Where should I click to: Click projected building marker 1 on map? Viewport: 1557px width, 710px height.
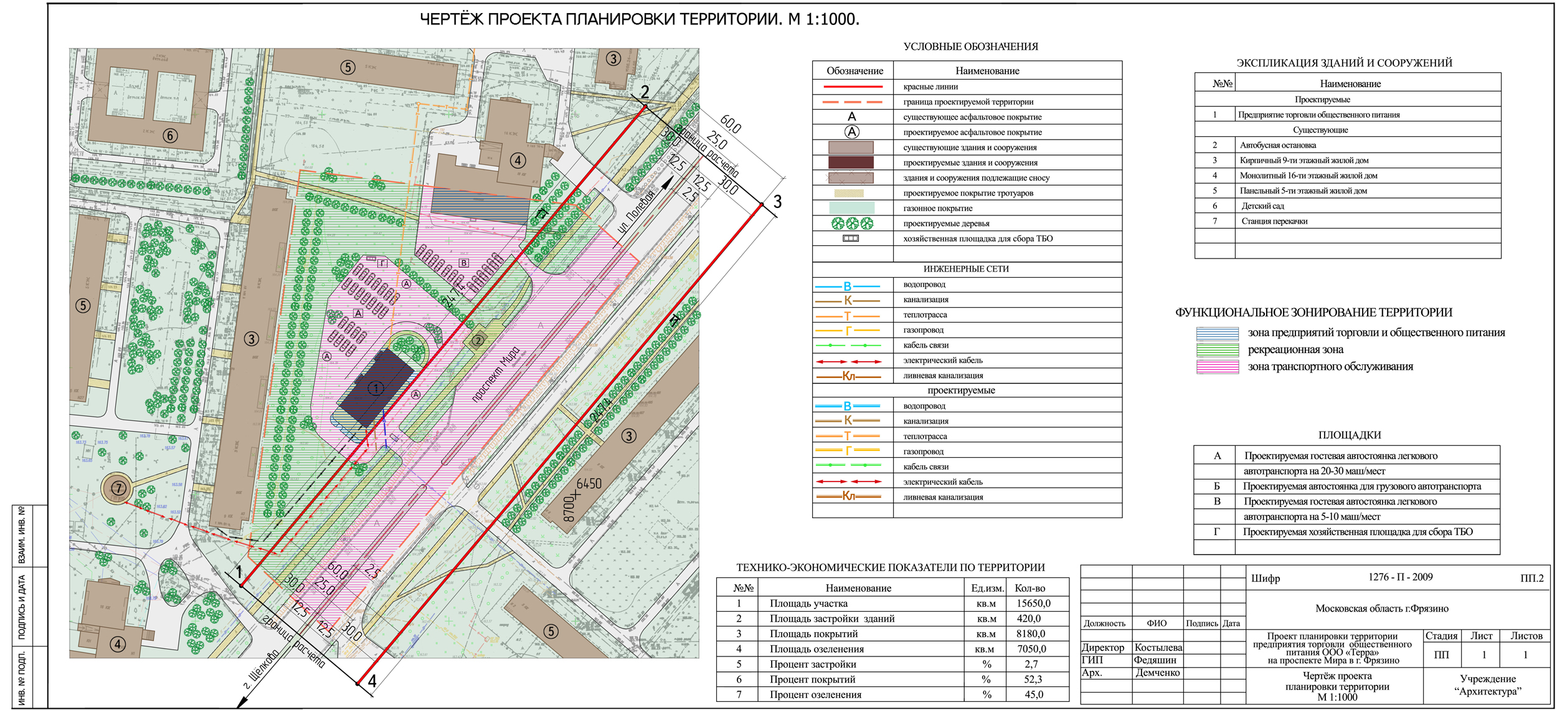[376, 389]
